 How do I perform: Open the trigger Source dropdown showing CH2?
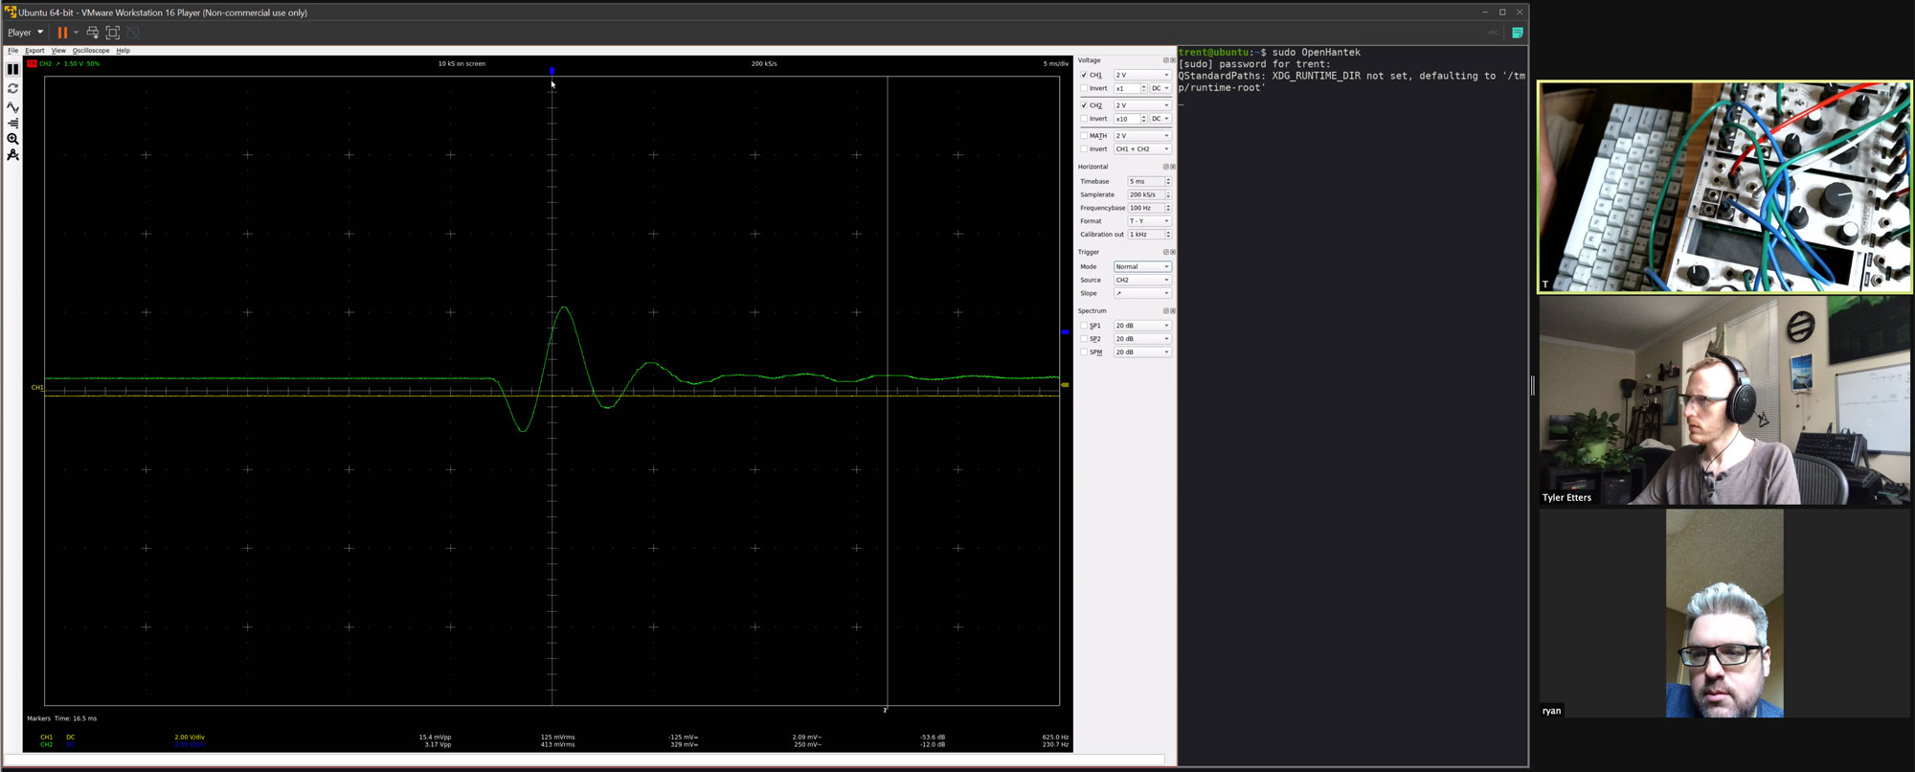pyautogui.click(x=1141, y=281)
